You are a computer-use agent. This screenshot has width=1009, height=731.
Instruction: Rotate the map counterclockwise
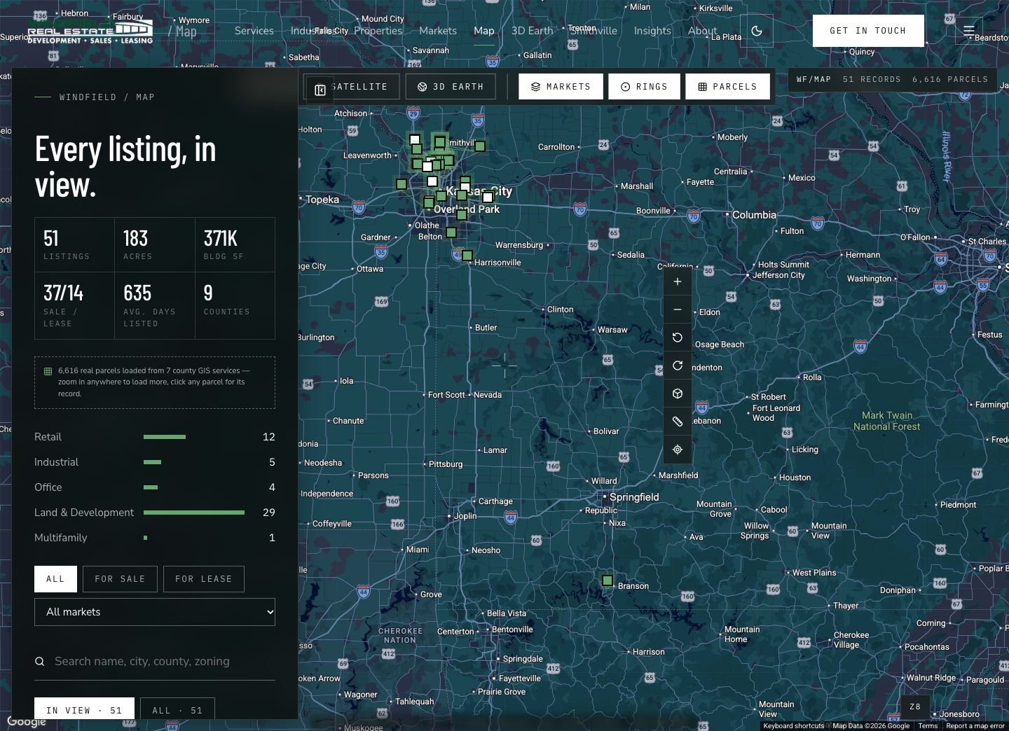pos(677,337)
